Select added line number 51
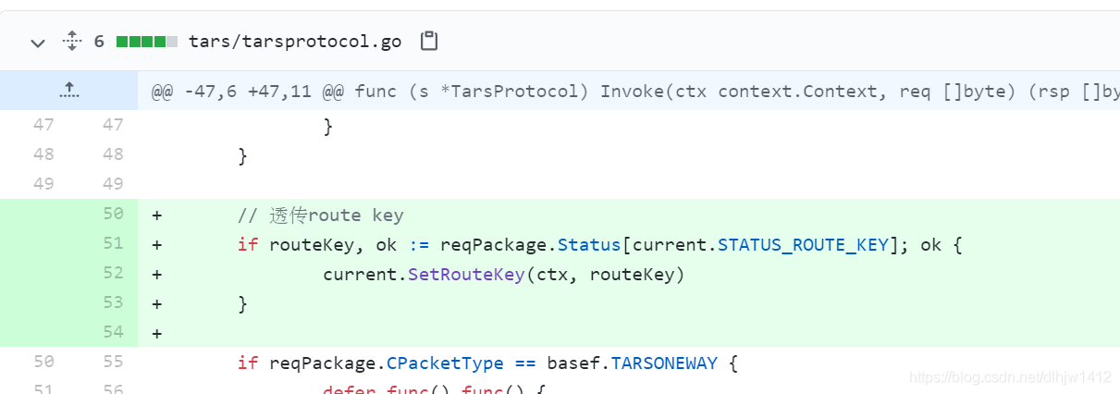1120x394 pixels. click(113, 243)
